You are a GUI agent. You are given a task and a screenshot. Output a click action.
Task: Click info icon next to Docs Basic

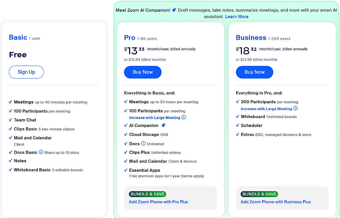[x=41, y=152]
